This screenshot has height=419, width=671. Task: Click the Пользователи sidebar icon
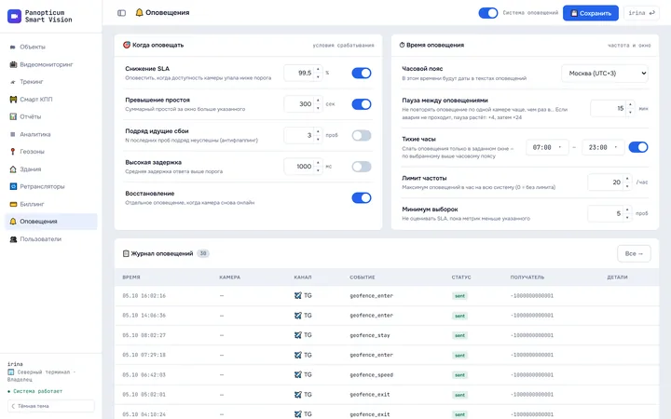13,239
